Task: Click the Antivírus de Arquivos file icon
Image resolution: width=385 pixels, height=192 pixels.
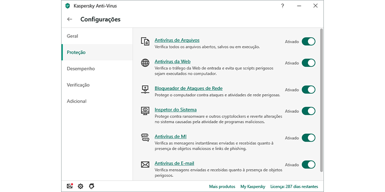Action: click(145, 42)
